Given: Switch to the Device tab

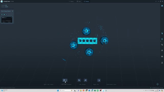Looking at the screenshot, I should [71, 2].
